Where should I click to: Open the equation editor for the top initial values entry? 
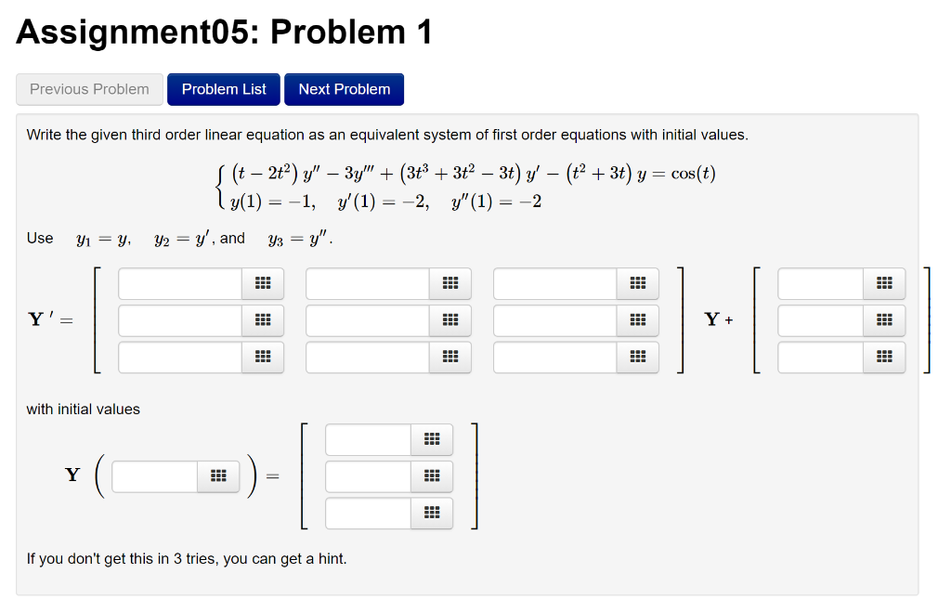point(431,439)
